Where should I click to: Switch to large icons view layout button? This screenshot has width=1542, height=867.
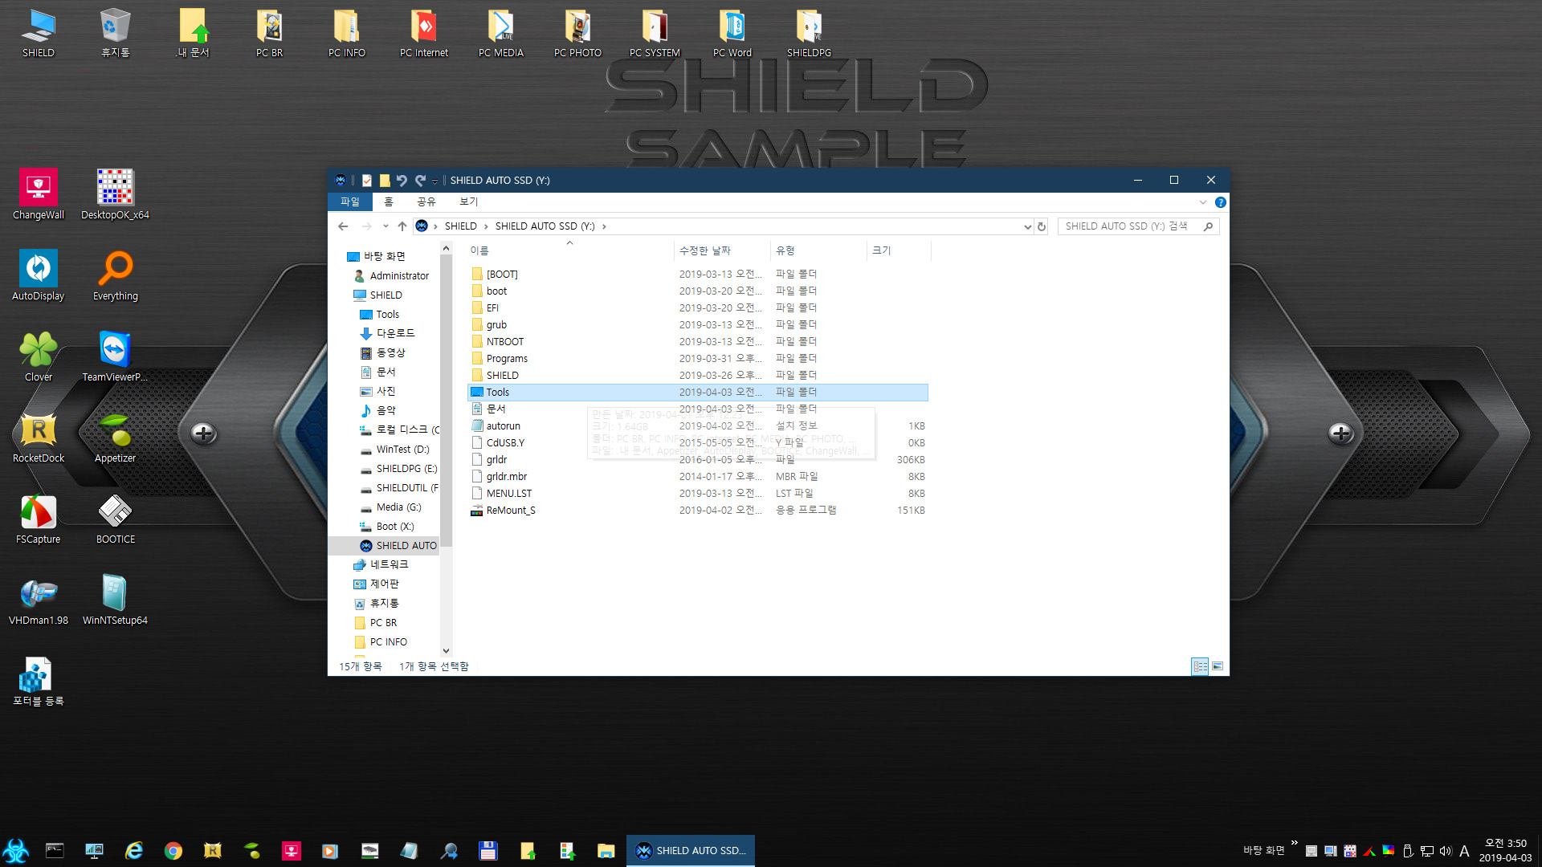pos(1218,666)
